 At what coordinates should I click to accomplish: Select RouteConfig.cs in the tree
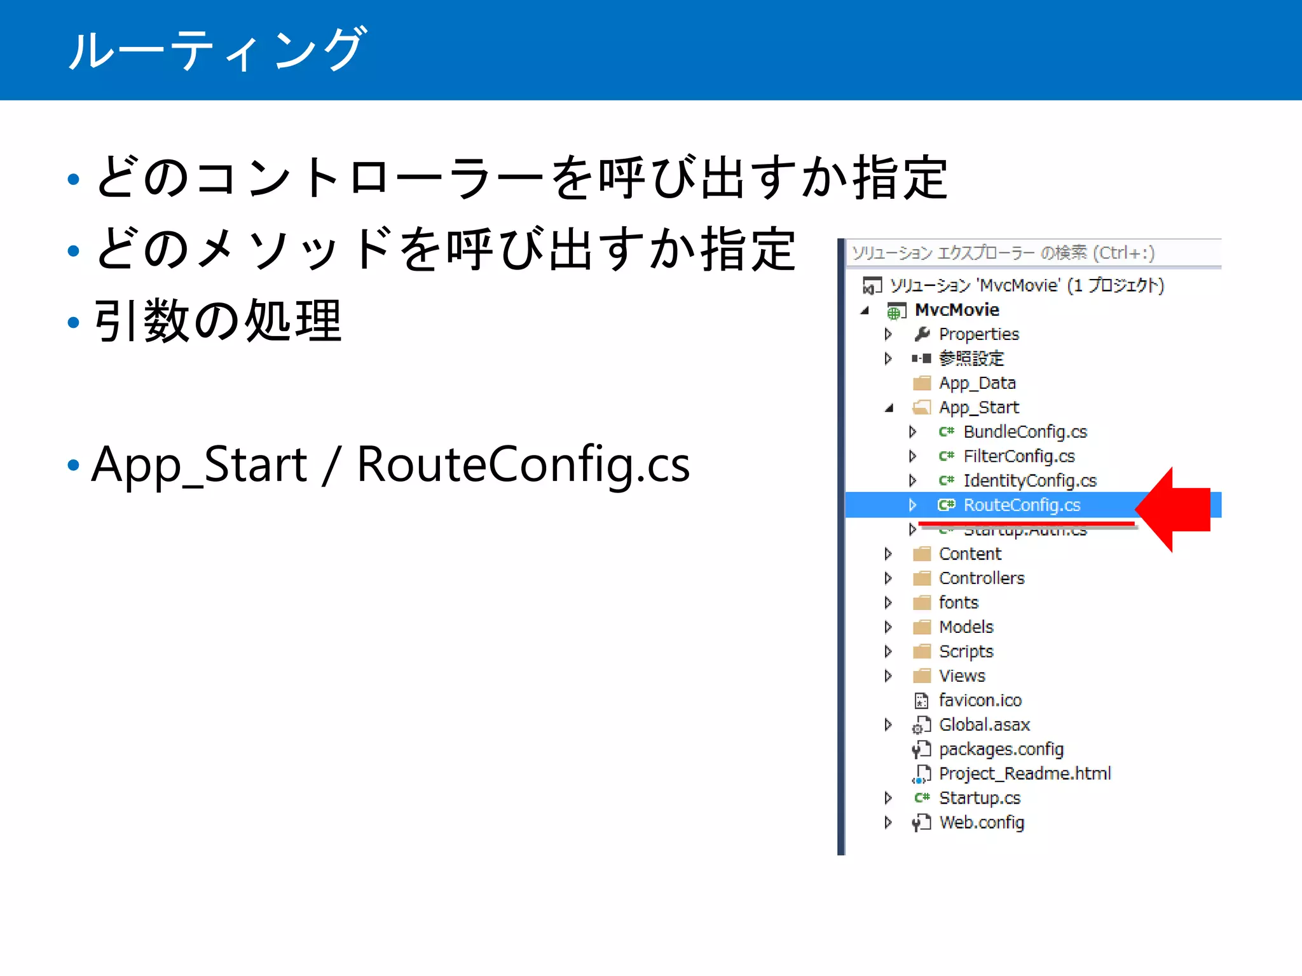tap(1021, 505)
